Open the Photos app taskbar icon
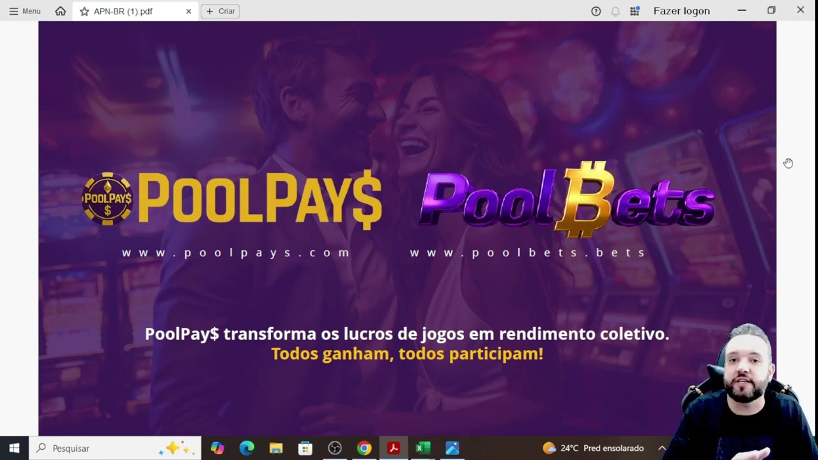This screenshot has width=818, height=460. point(452,448)
